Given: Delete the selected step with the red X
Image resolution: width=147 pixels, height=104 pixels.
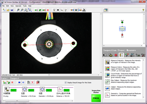Looking at the screenshot, I should (32, 82).
